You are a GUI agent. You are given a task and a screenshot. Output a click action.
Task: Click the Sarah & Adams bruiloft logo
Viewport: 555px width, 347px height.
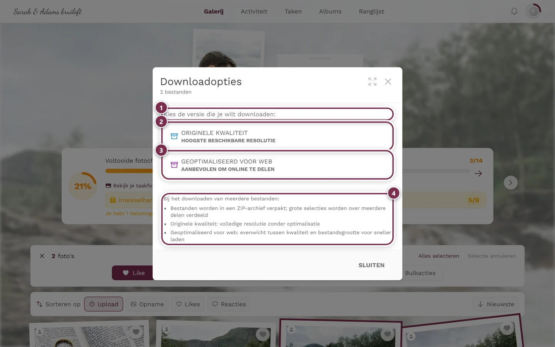tap(48, 12)
